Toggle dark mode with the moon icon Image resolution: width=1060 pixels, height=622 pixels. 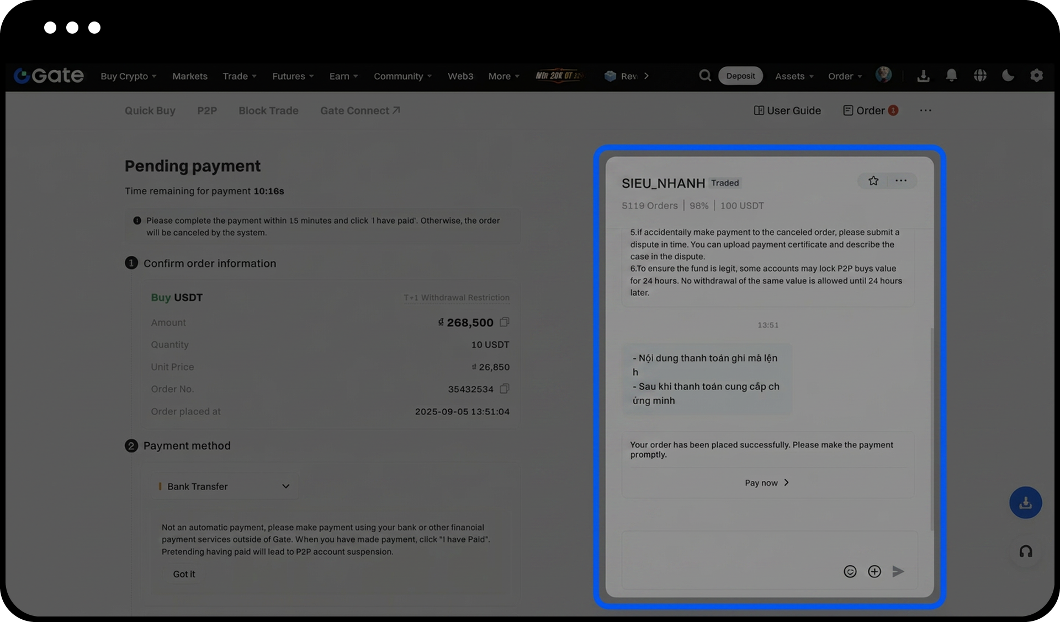(x=1008, y=76)
